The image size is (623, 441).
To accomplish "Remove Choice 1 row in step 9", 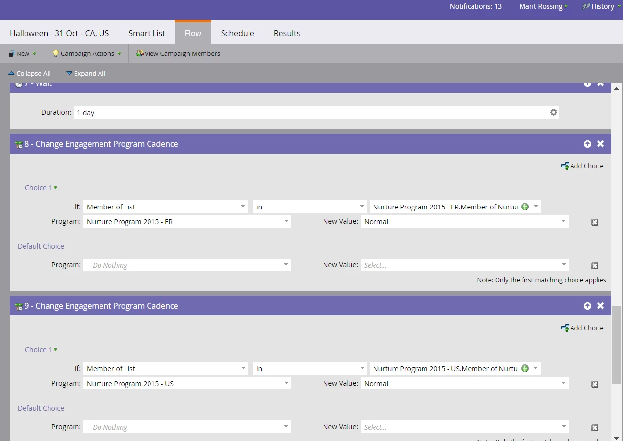I will (595, 384).
